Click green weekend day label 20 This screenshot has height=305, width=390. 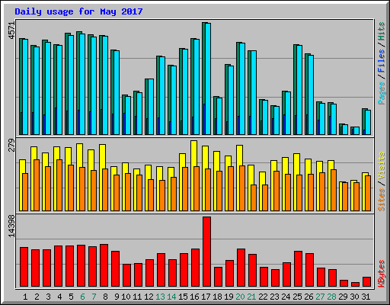click(240, 297)
